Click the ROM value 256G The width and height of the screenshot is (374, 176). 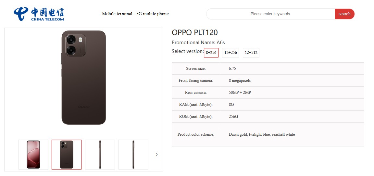(233, 117)
